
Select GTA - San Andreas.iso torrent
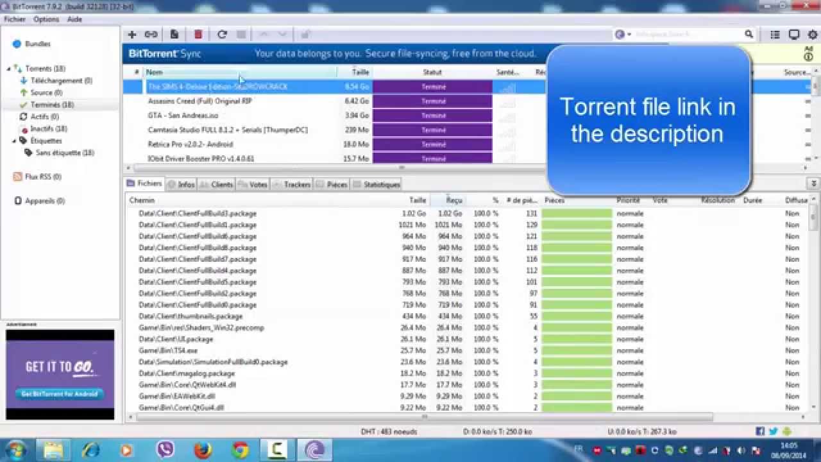coord(183,116)
